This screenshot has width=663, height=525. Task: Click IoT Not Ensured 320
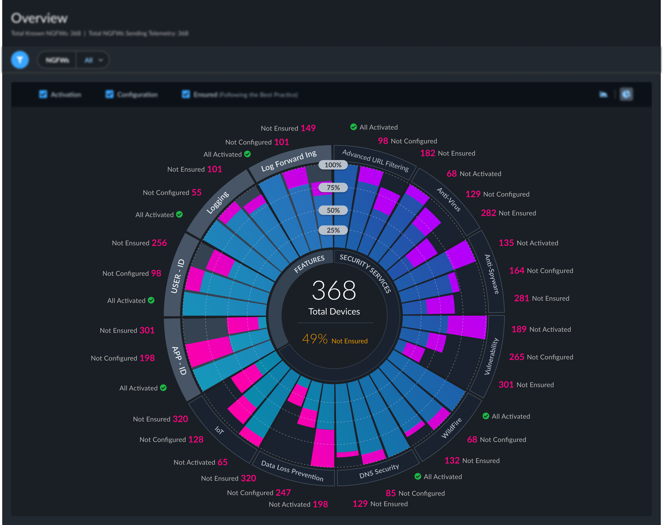(160, 419)
